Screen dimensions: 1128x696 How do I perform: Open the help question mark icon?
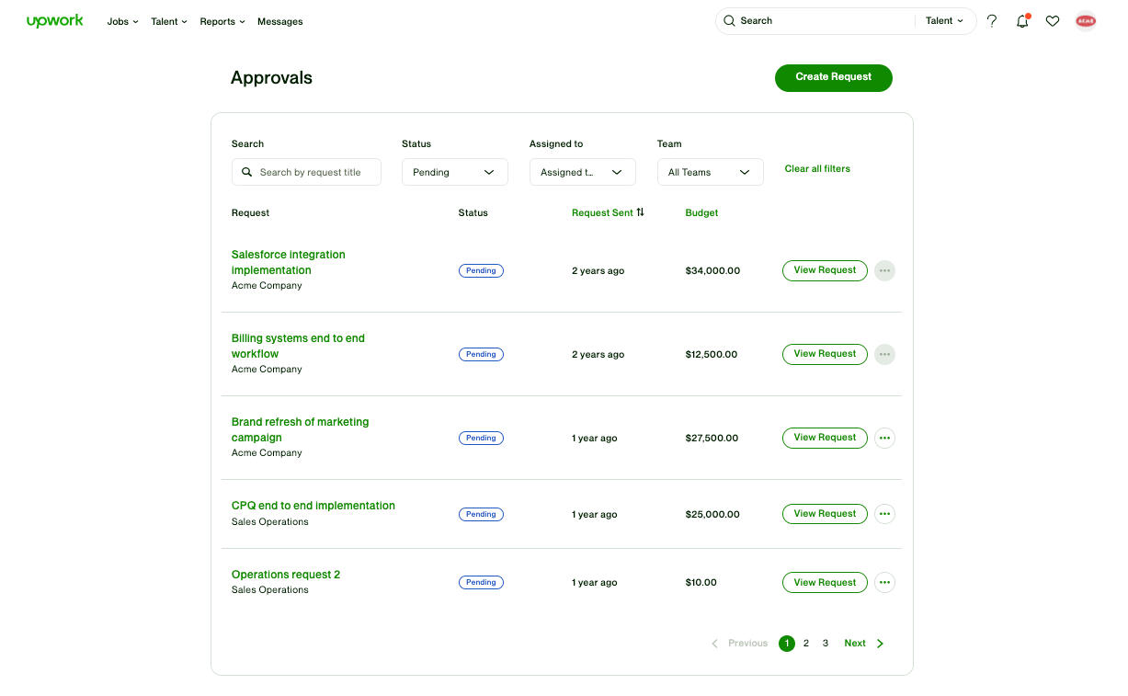point(992,20)
